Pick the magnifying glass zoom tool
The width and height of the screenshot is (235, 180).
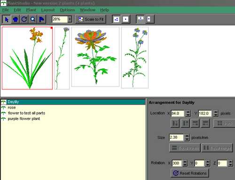click(33, 19)
